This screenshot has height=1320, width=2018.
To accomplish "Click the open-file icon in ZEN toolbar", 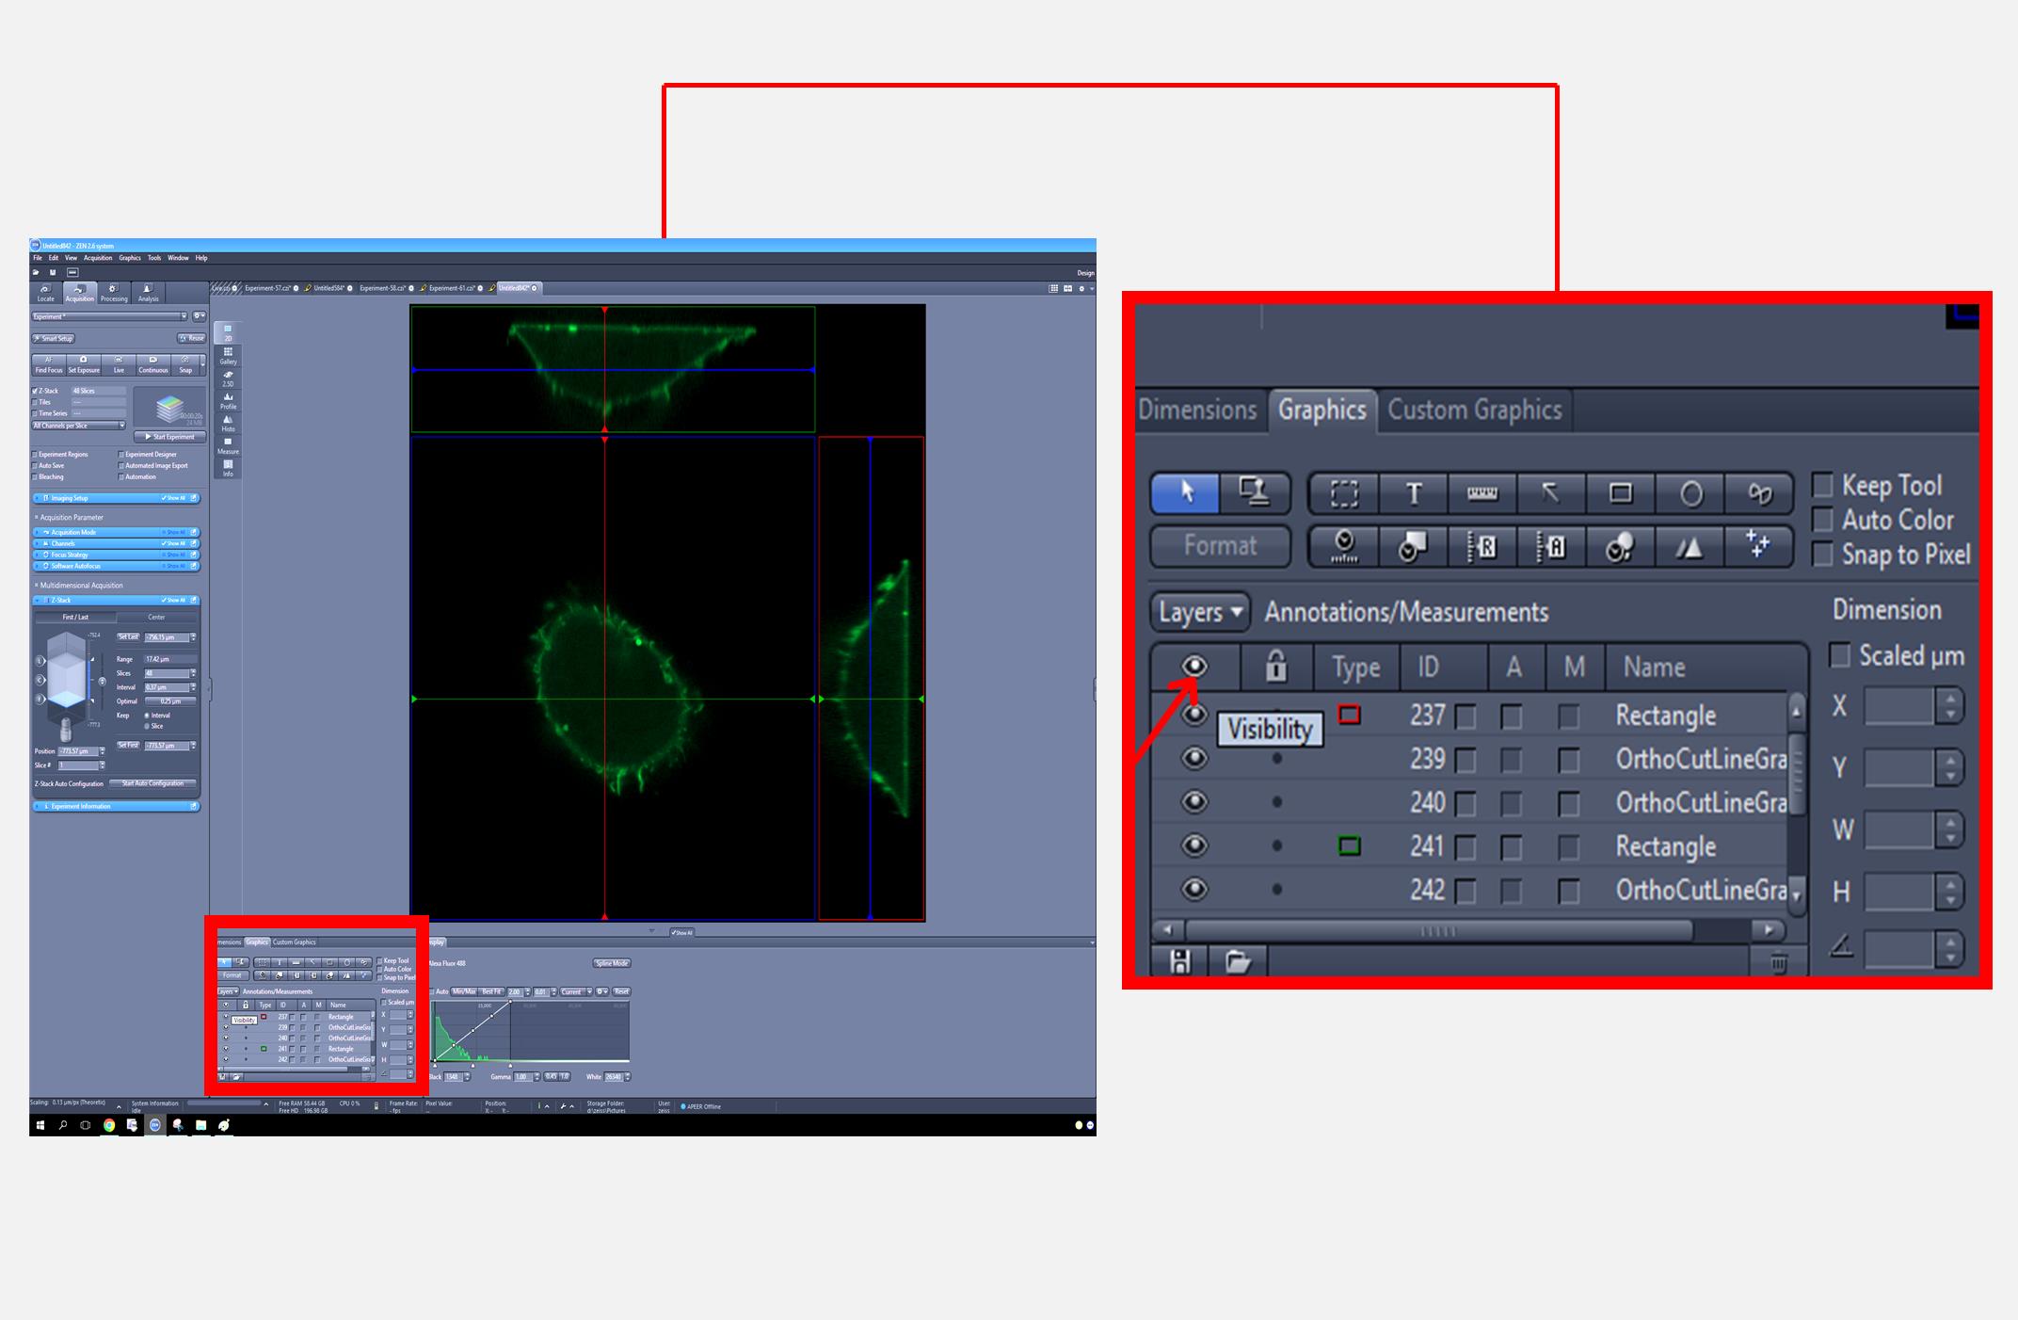I will point(36,272).
